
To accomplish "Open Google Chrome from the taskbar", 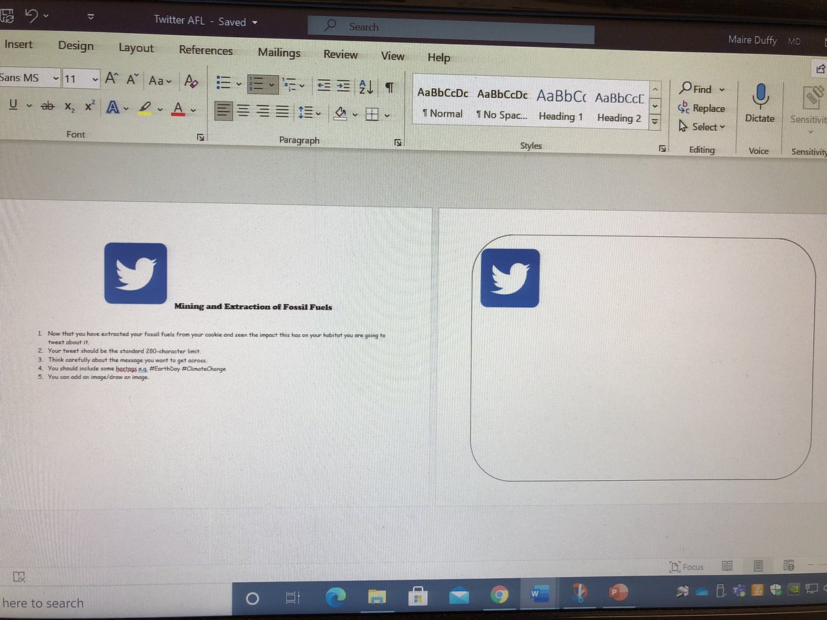I will tap(500, 595).
